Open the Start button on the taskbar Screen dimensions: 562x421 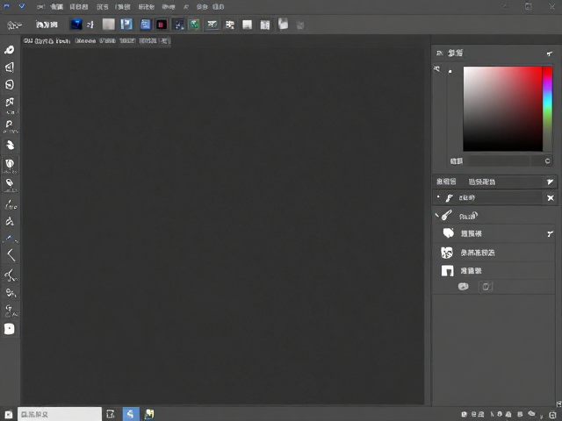point(8,414)
